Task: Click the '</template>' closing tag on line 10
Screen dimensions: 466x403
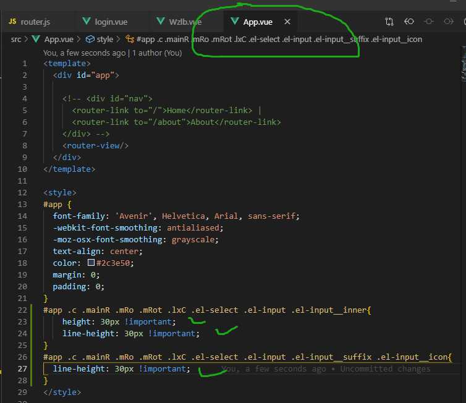Action: [x=69, y=169]
